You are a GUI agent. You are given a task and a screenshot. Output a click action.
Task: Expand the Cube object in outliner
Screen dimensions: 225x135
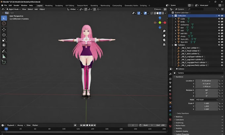175,19
